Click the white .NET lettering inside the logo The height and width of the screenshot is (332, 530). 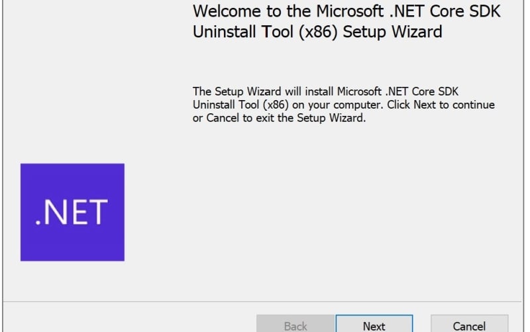[72, 212]
